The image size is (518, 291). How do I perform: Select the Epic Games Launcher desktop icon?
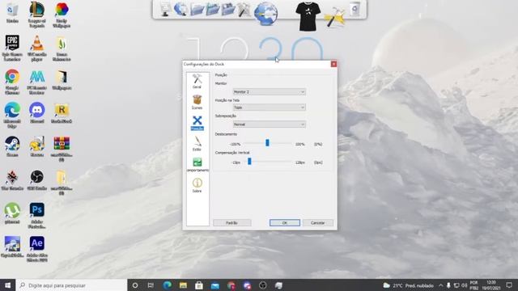coord(12,48)
